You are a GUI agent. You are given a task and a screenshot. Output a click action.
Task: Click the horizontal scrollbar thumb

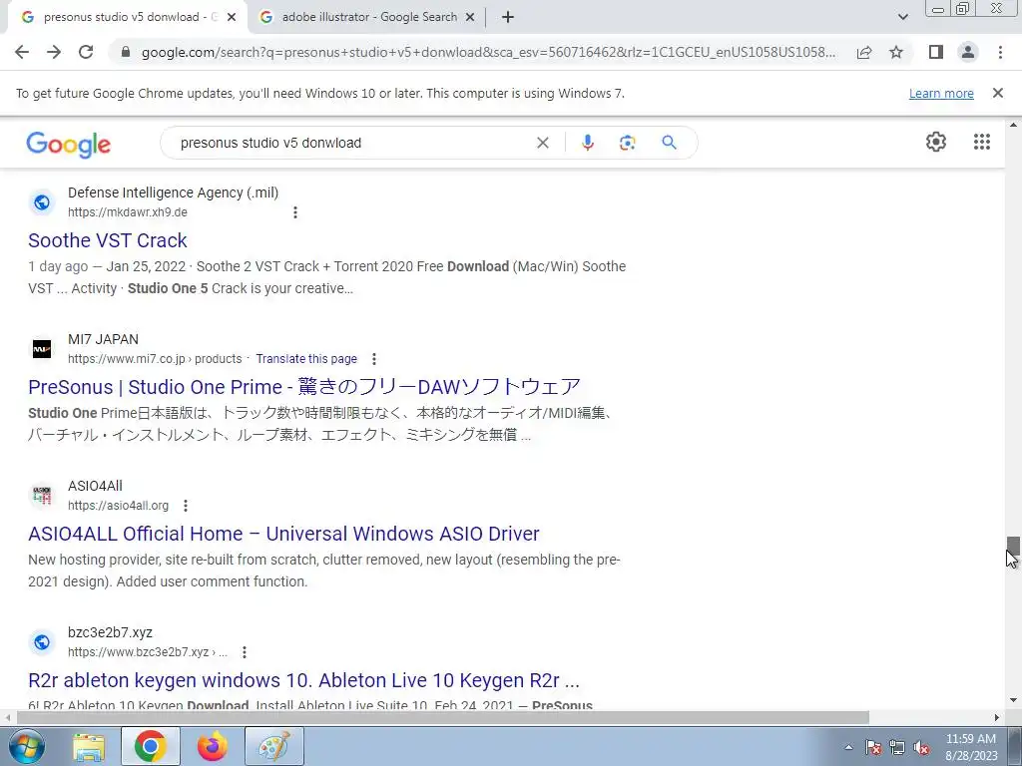pyautogui.click(x=442, y=718)
